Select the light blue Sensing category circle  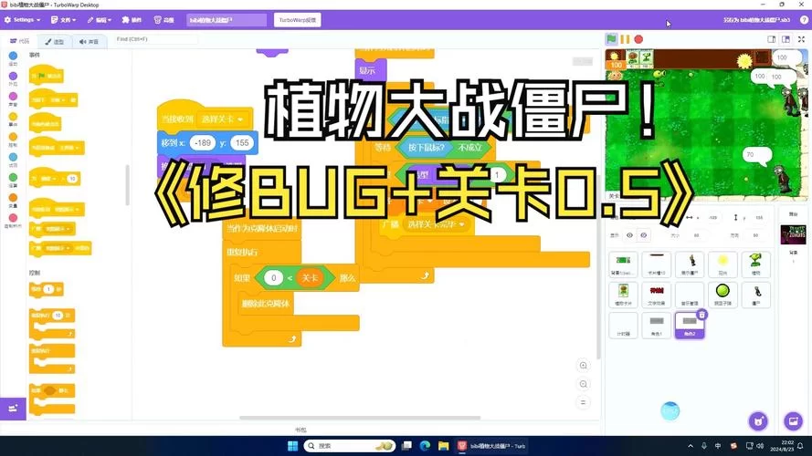coord(13,157)
